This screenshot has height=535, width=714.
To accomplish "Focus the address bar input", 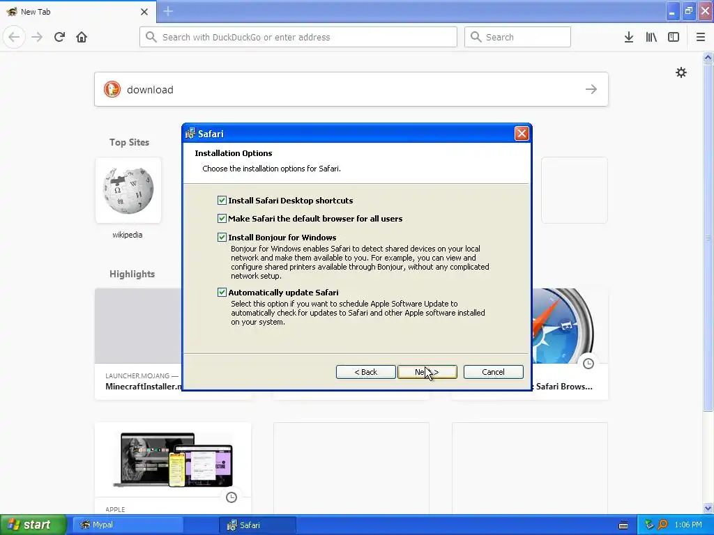I will coord(298,37).
